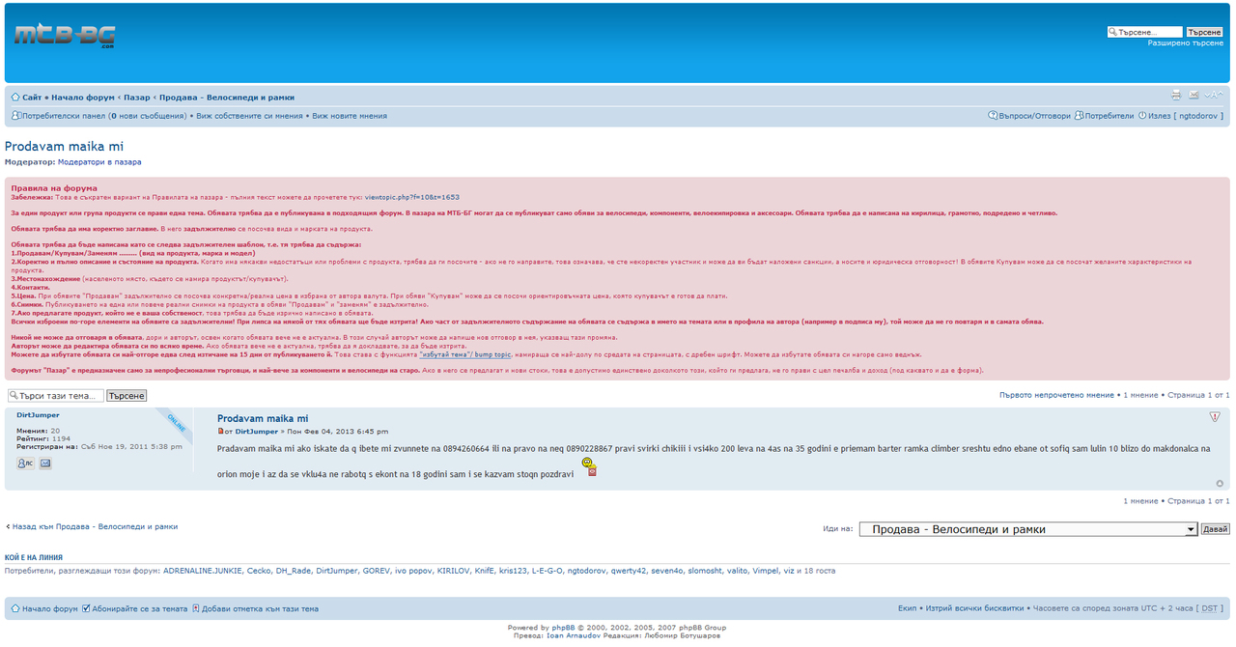This screenshot has width=1236, height=647.
Task: Click Излез logout link
Action: (1159, 116)
